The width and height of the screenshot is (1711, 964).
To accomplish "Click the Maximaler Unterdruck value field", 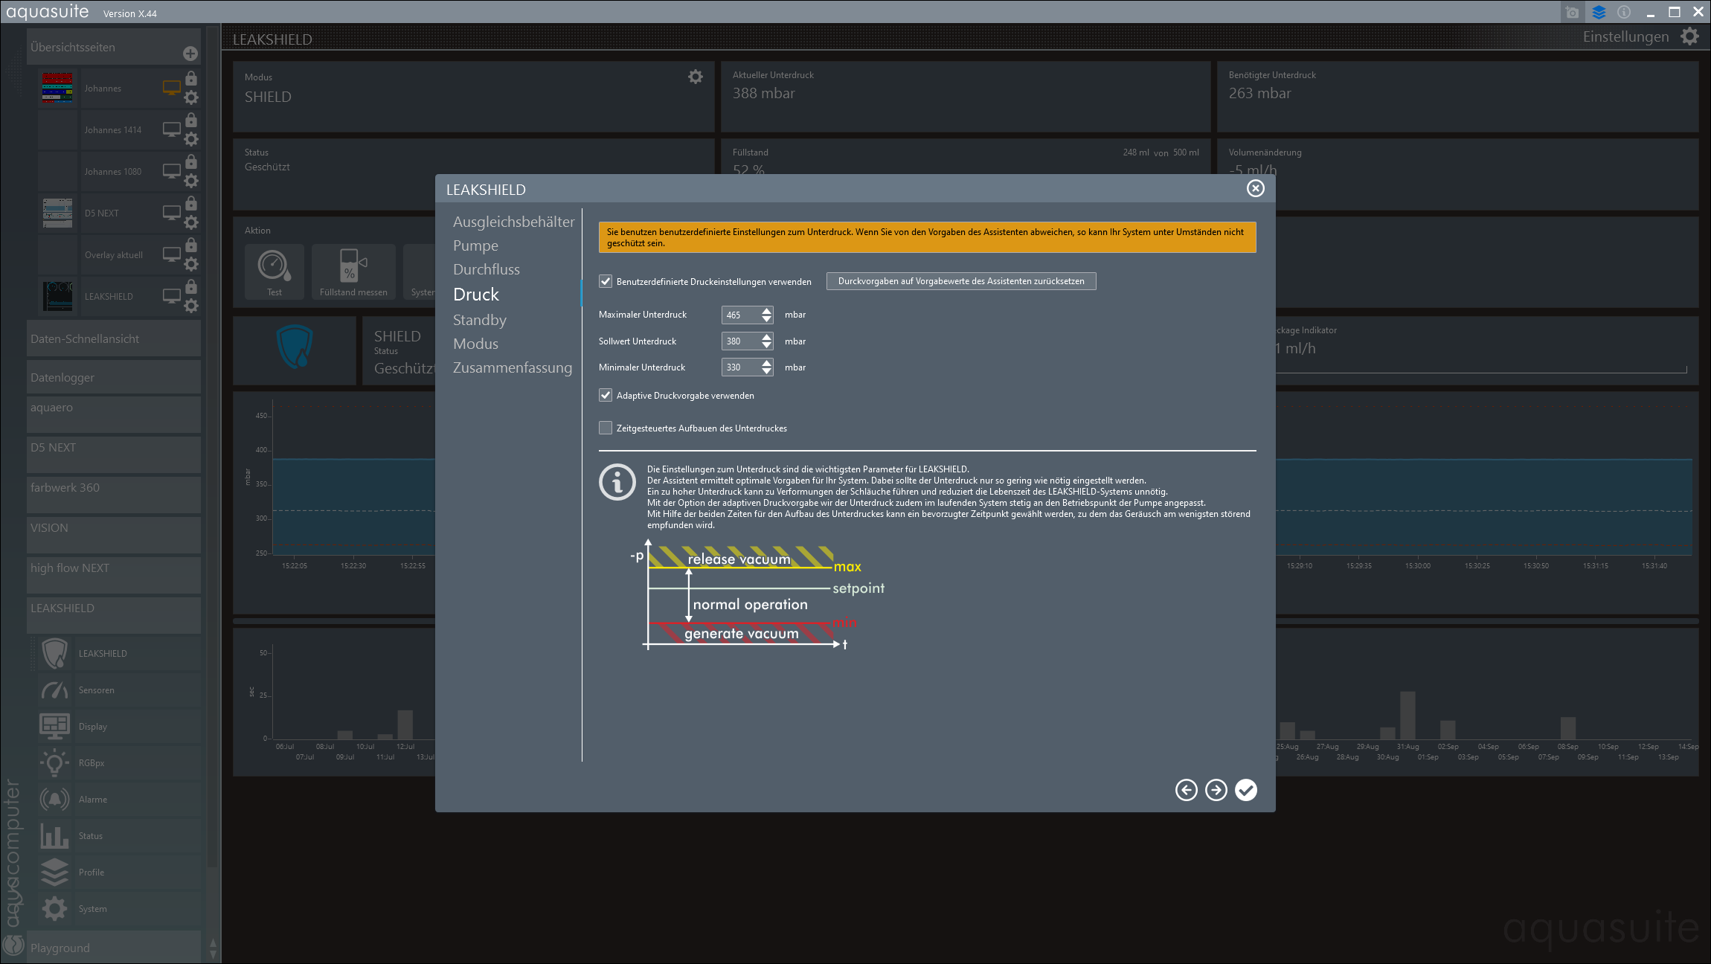I will click(740, 315).
